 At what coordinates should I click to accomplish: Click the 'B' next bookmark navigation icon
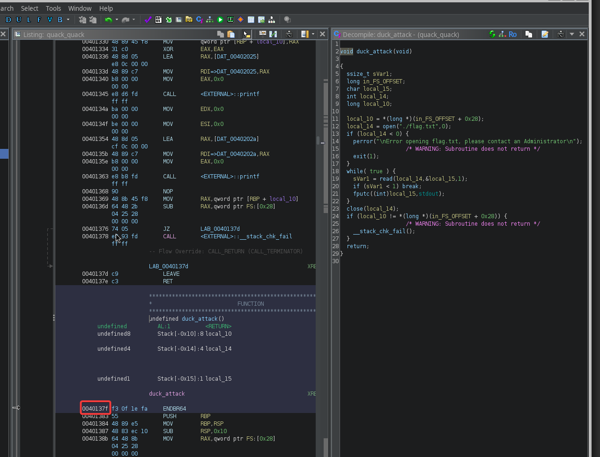(60, 20)
